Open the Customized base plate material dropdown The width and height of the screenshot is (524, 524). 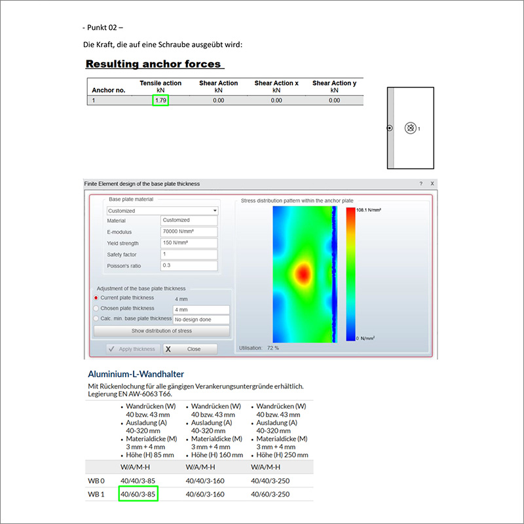(x=216, y=210)
